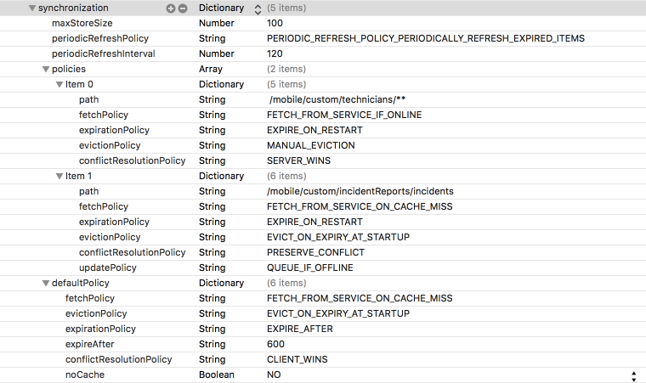The image size is (646, 383).
Task: Click the noCache Boolean NO value
Action: tap(275, 375)
